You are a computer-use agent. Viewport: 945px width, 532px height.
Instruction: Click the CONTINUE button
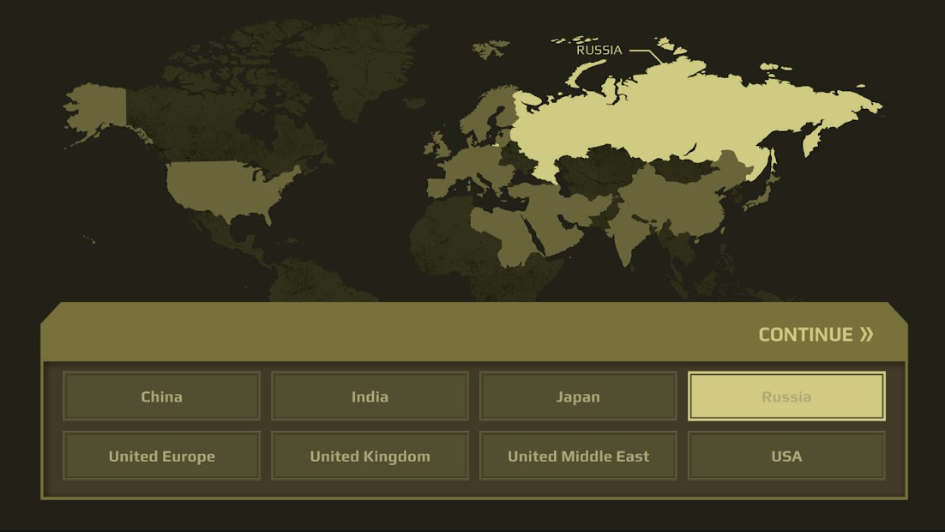click(804, 335)
